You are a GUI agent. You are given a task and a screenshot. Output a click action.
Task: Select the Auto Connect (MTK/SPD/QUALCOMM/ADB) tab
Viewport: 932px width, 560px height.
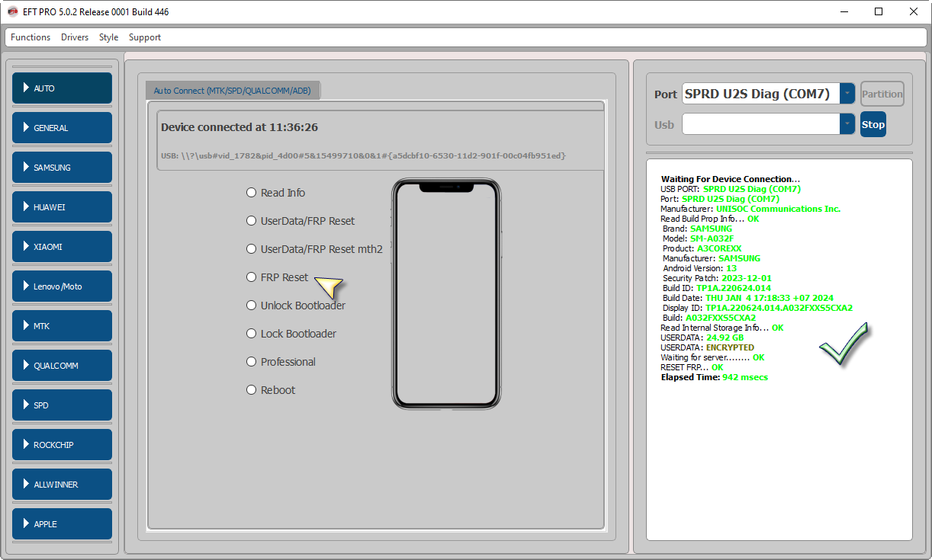click(233, 90)
